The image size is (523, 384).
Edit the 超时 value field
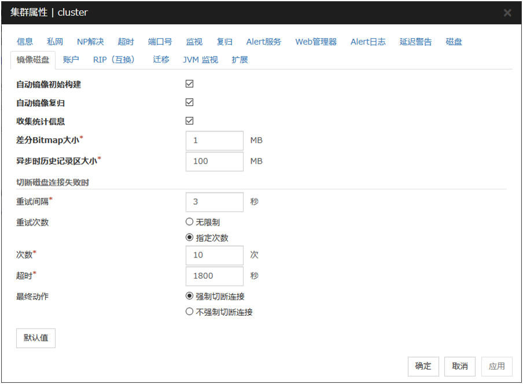[x=215, y=276]
